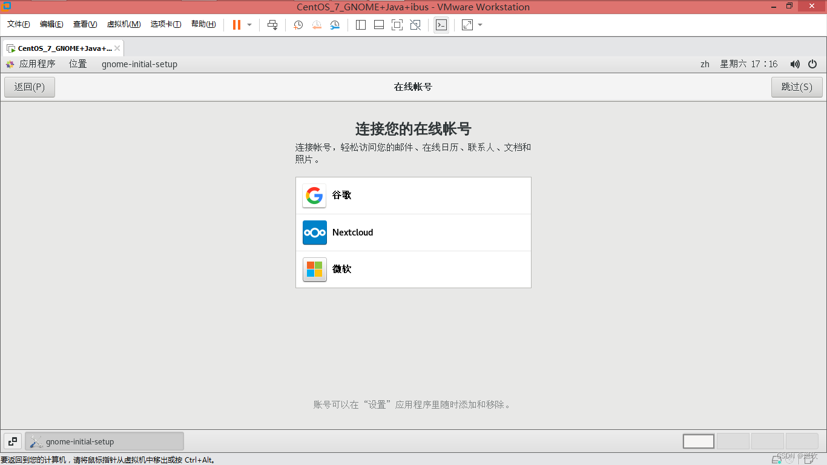This screenshot has width=827, height=465.
Task: Open the snapshot manager wrench-clock icon
Action: 335,25
